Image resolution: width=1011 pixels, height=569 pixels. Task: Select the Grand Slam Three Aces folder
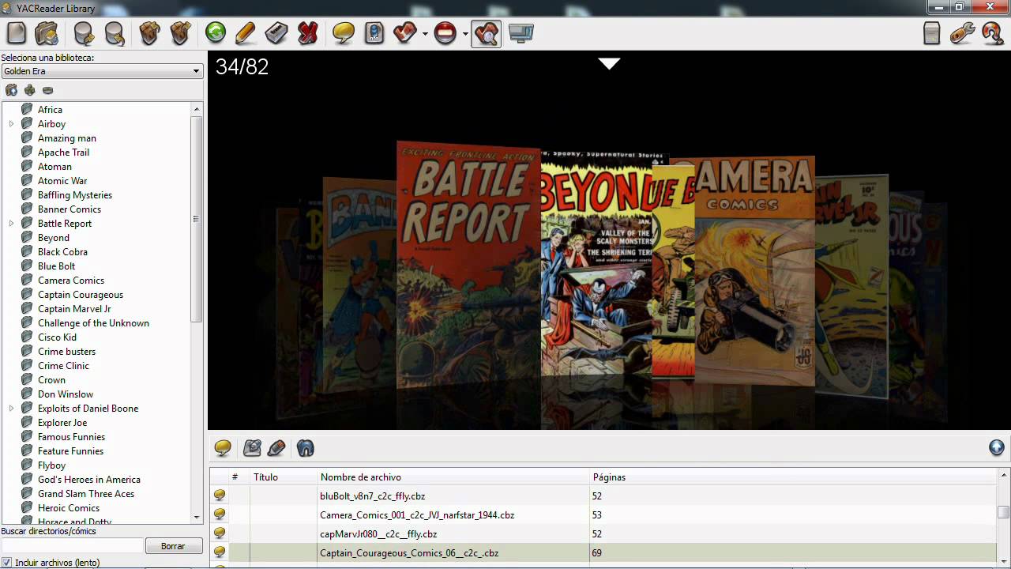coord(85,494)
